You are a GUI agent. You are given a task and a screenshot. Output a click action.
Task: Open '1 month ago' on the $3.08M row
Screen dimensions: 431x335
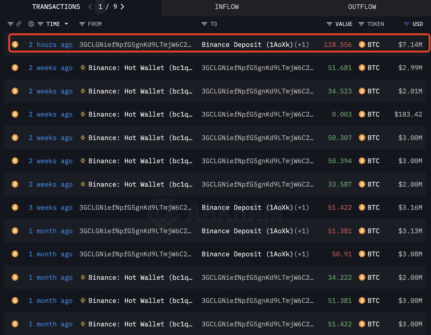pyautogui.click(x=51, y=254)
